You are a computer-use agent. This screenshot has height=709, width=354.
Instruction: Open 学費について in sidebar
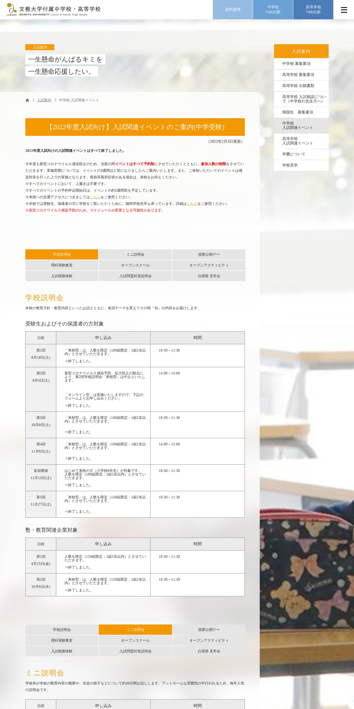pyautogui.click(x=301, y=154)
